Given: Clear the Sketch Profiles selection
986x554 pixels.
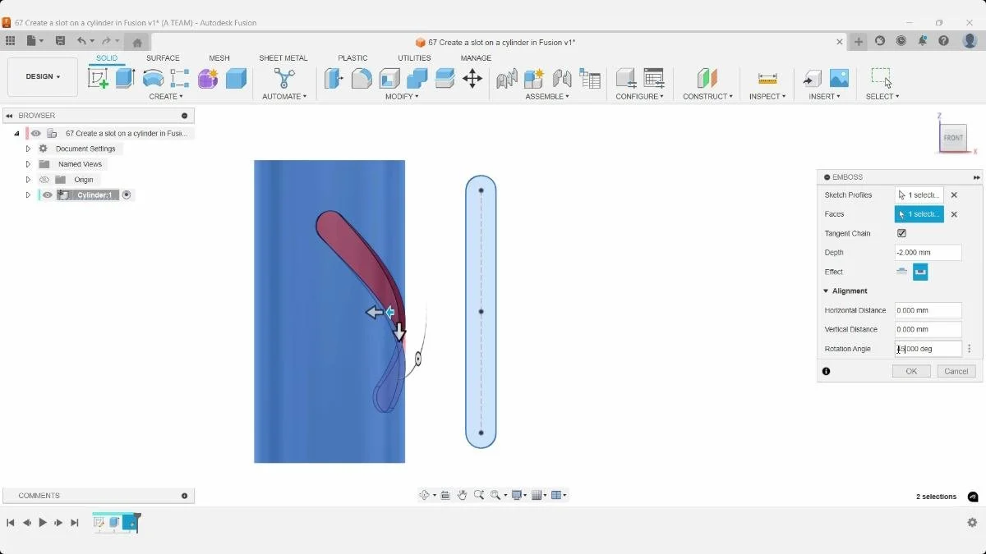Looking at the screenshot, I should 954,195.
